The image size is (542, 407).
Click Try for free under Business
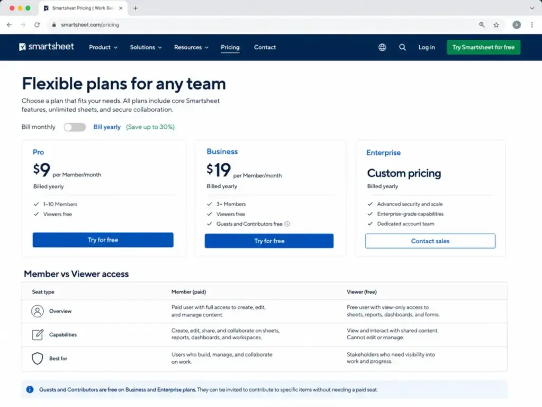(x=269, y=241)
